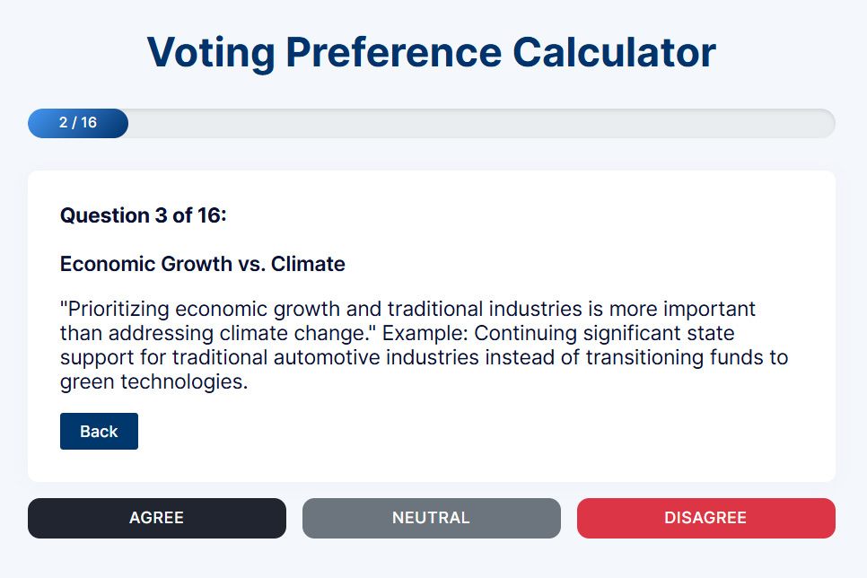
Task: Click the unfilled gray progress bar area
Action: (481, 123)
